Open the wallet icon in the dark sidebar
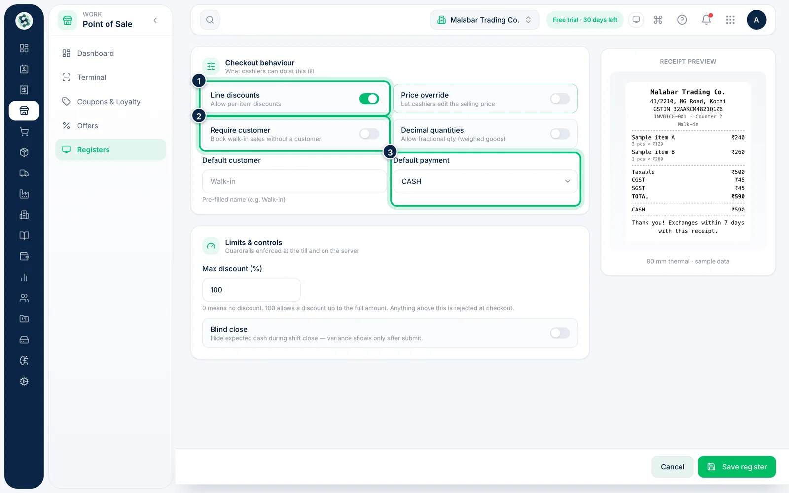The height and width of the screenshot is (493, 789). click(x=24, y=256)
